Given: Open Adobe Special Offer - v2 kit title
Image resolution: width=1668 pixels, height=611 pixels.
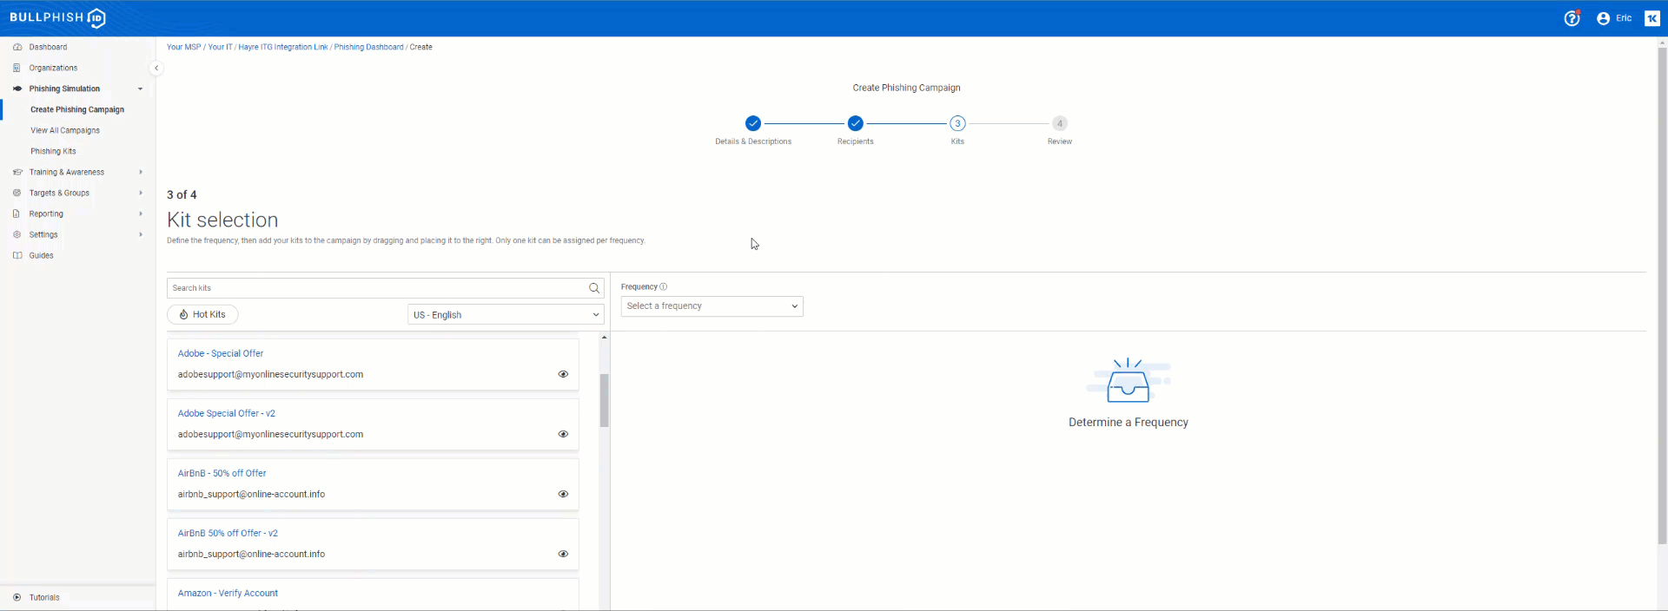Looking at the screenshot, I should click(x=227, y=413).
